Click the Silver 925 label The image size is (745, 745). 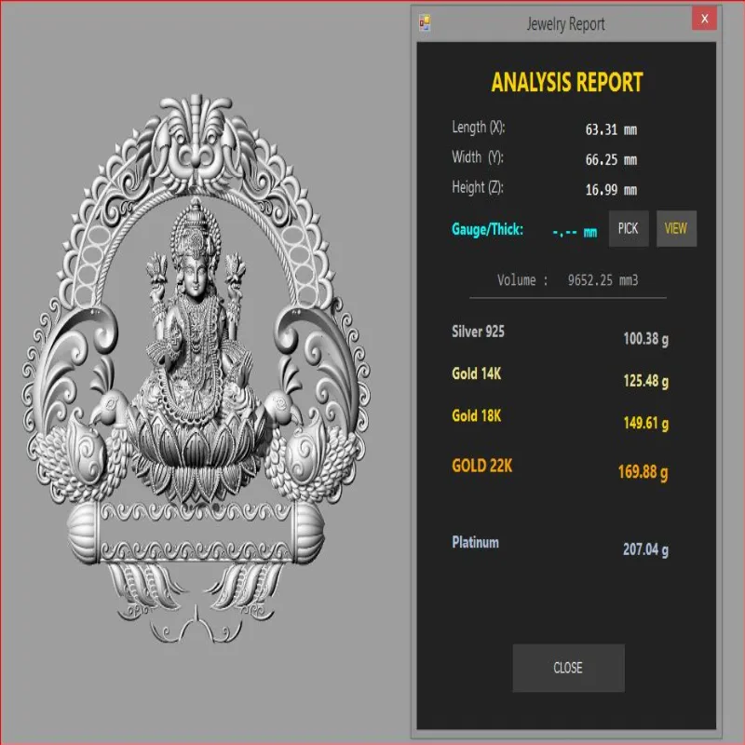tap(478, 332)
